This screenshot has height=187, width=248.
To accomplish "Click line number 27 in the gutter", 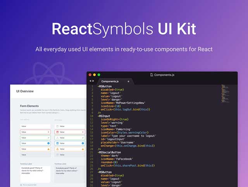I will pyautogui.click(x=91, y=172).
